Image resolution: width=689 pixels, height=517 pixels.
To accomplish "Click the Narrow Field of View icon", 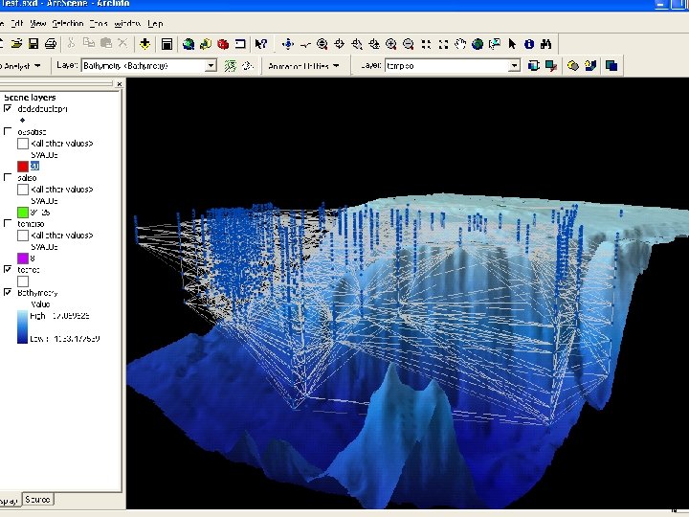I will tap(426, 43).
